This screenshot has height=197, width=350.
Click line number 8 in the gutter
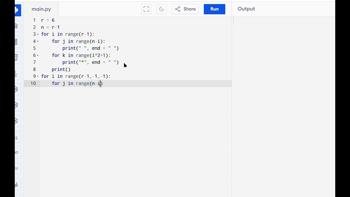34,69
